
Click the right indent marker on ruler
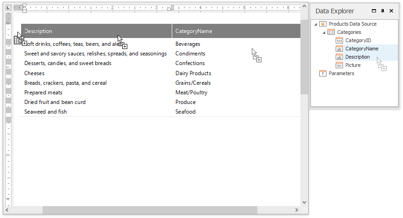click(x=169, y=9)
